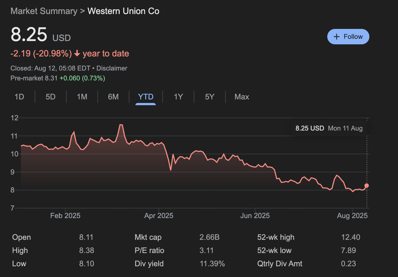The image size is (398, 277).
Task: Switch to the 1M chart view
Action: tap(82, 97)
